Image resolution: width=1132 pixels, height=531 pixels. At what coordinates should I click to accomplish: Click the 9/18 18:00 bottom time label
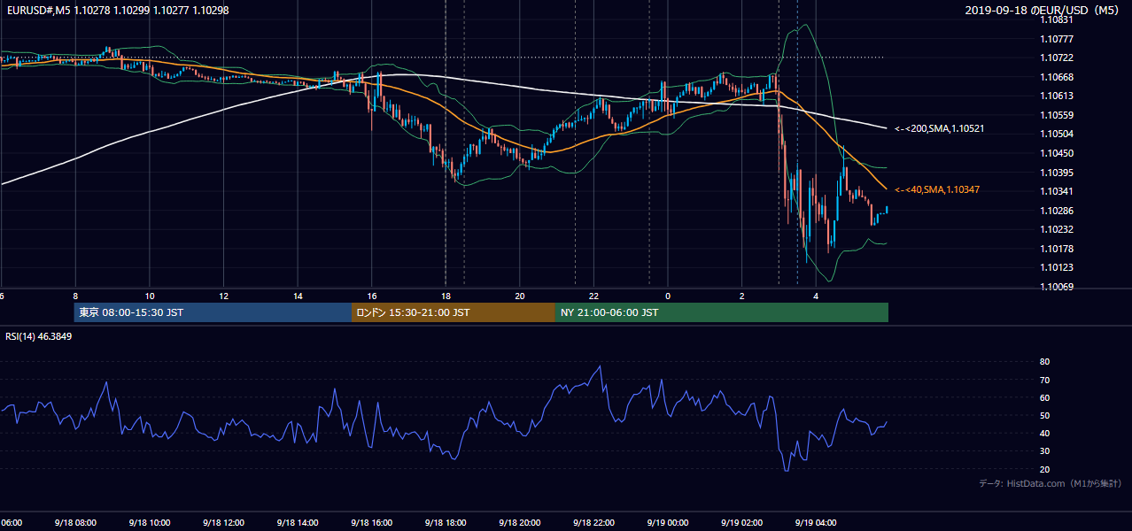(444, 522)
